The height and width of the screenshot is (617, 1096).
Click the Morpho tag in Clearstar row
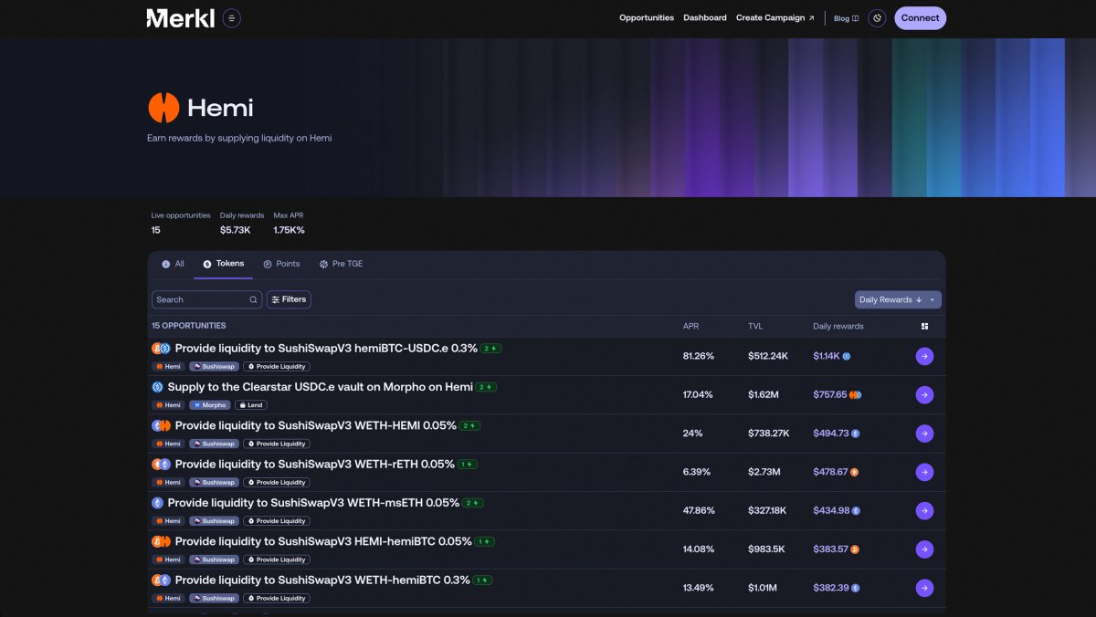(210, 405)
